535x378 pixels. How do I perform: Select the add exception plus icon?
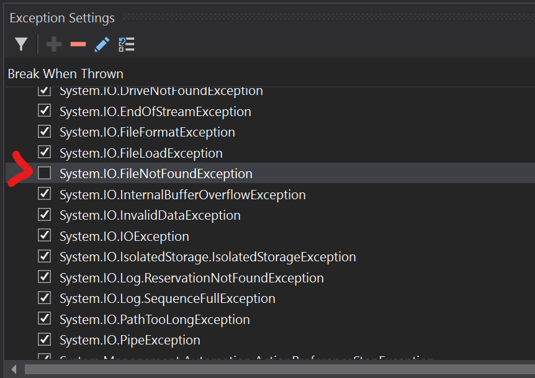(53, 44)
